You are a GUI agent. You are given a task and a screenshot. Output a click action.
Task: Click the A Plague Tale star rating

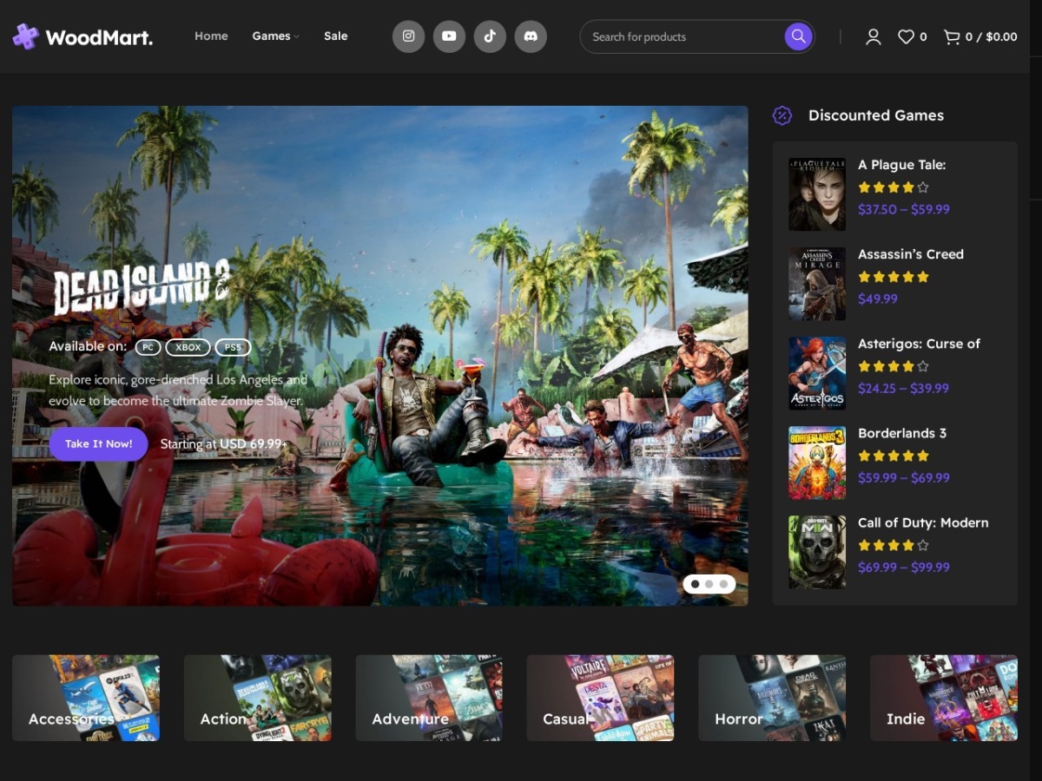[x=894, y=187]
